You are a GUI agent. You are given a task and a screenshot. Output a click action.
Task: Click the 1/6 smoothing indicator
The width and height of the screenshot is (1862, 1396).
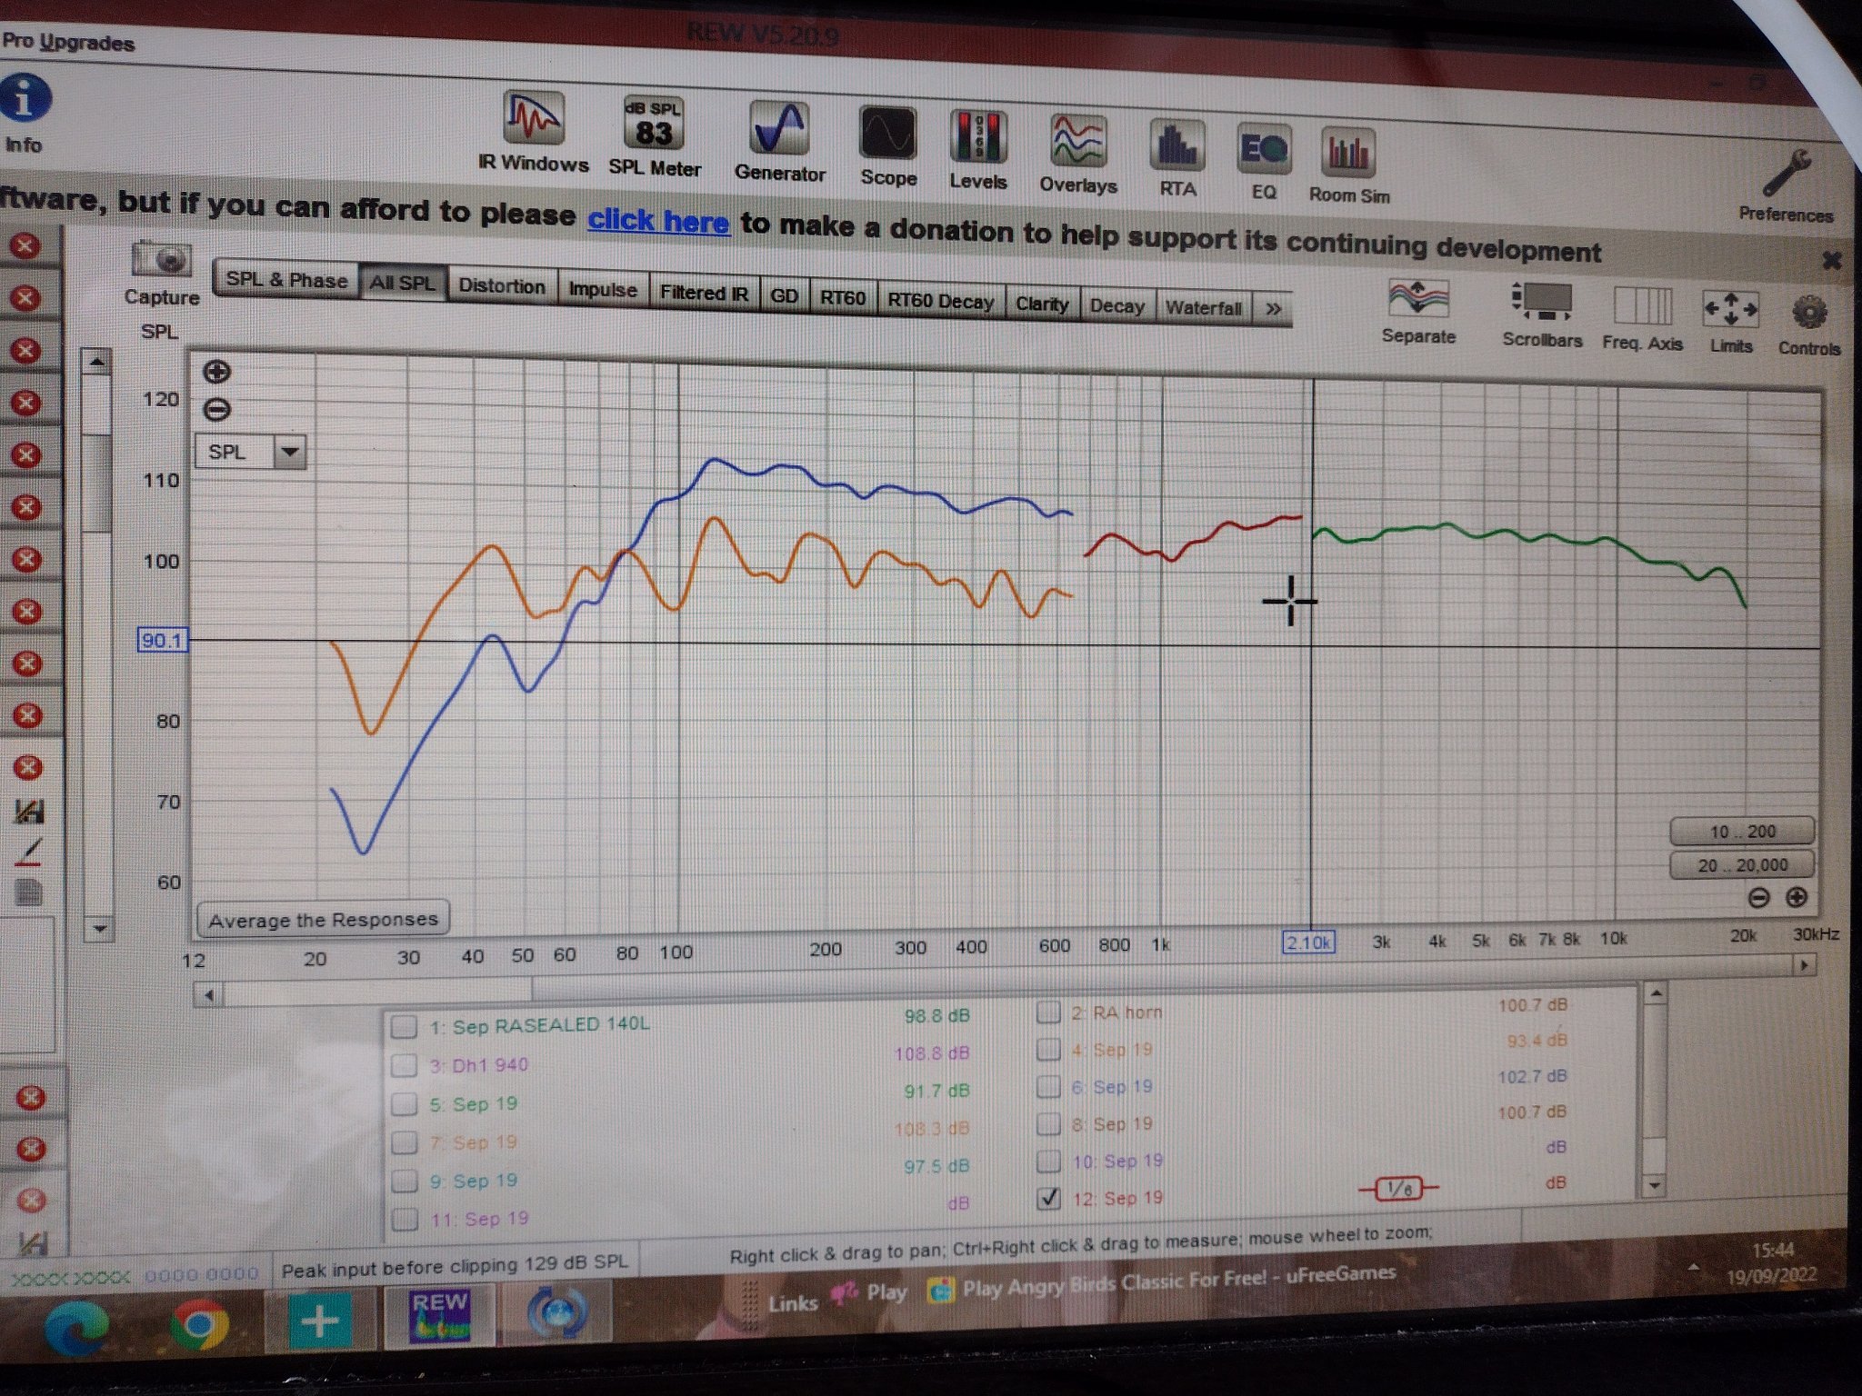pos(1398,1188)
